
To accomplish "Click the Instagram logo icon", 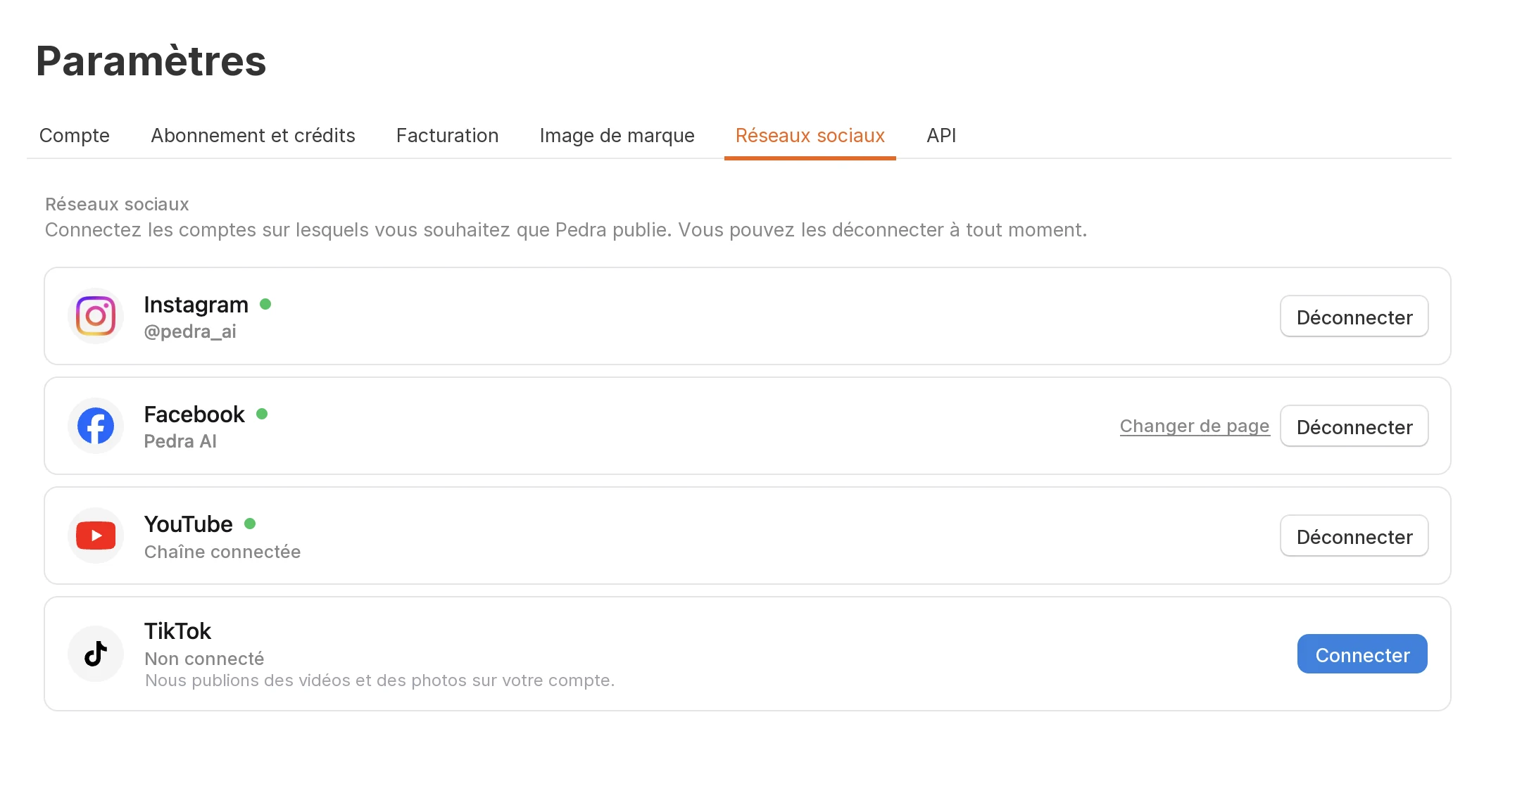I will click(96, 316).
